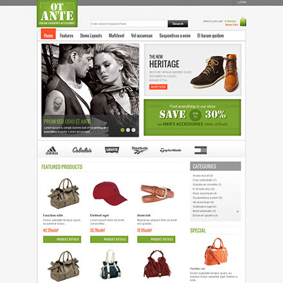Click the Adidas brand logo

tap(51, 151)
